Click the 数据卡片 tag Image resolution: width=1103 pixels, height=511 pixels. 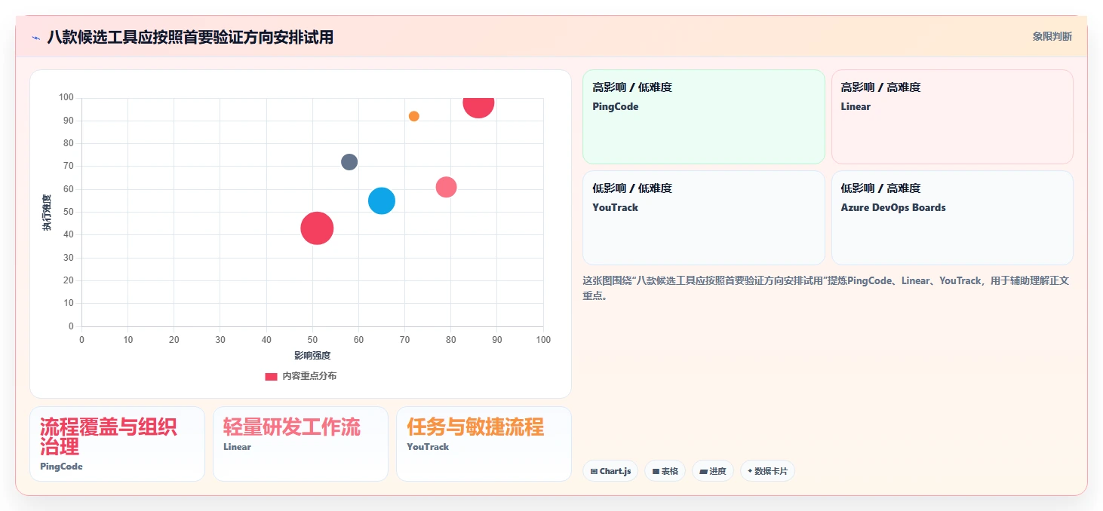point(767,471)
